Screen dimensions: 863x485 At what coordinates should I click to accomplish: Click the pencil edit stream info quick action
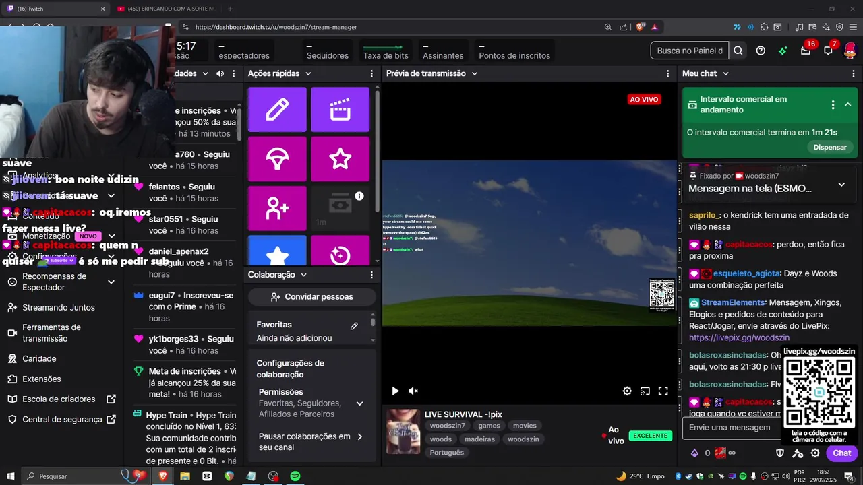click(277, 109)
